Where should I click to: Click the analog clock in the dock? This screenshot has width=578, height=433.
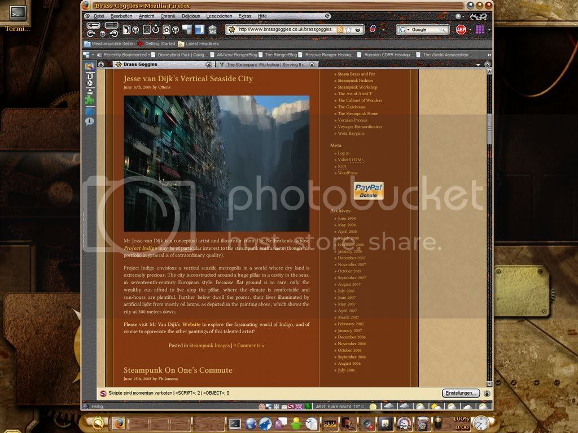481,423
